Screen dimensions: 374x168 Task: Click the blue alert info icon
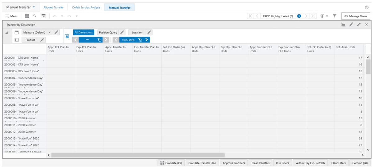(x=299, y=16)
